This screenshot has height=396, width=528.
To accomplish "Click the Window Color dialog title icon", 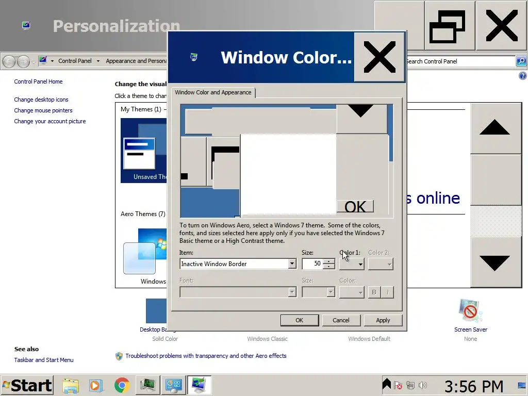I will coord(194,57).
